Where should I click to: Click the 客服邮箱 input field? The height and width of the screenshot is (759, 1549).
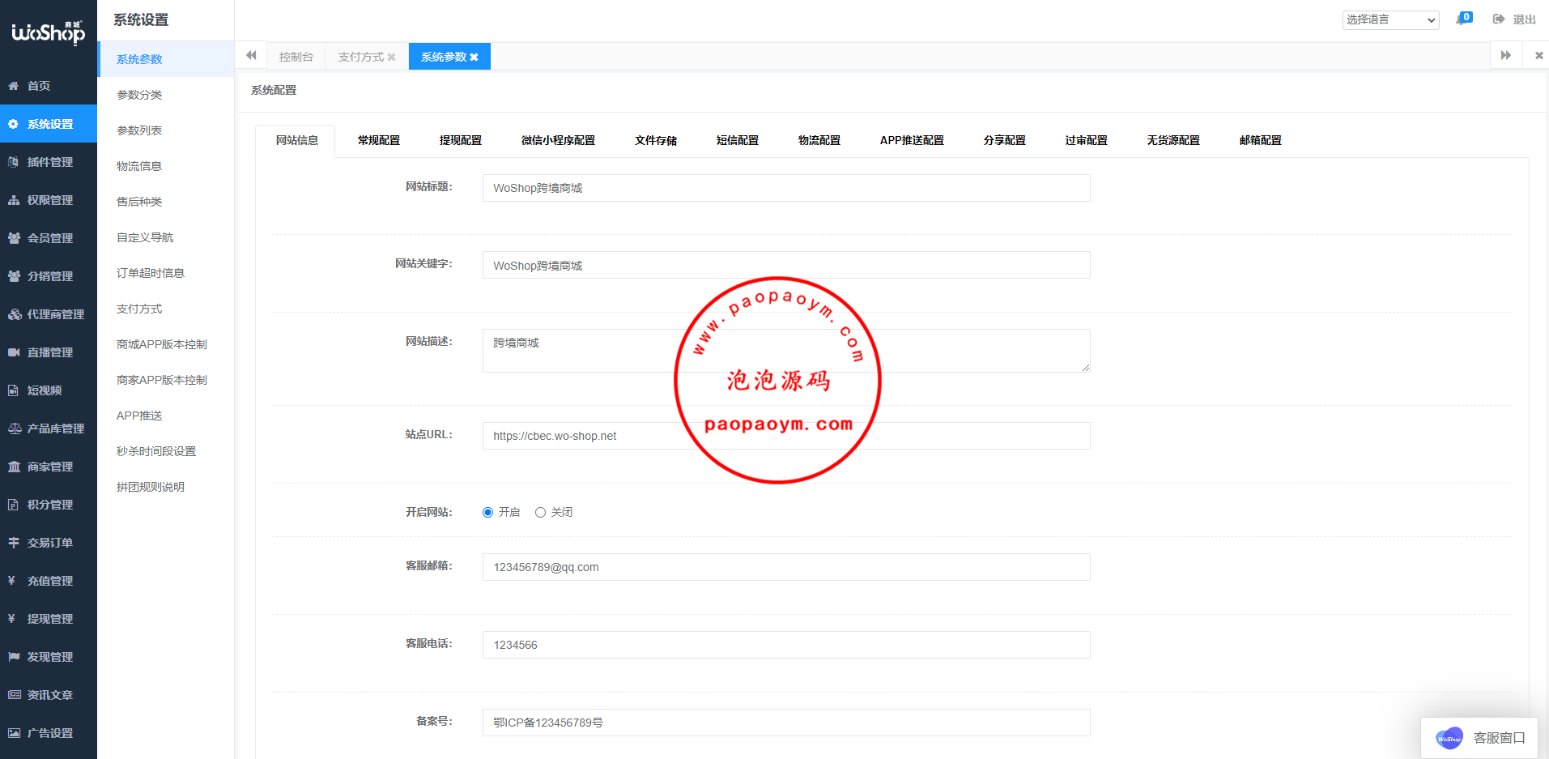click(785, 567)
